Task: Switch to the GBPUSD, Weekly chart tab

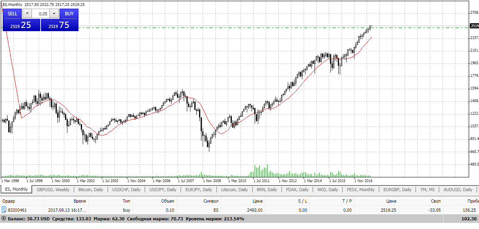Action: [x=53, y=190]
